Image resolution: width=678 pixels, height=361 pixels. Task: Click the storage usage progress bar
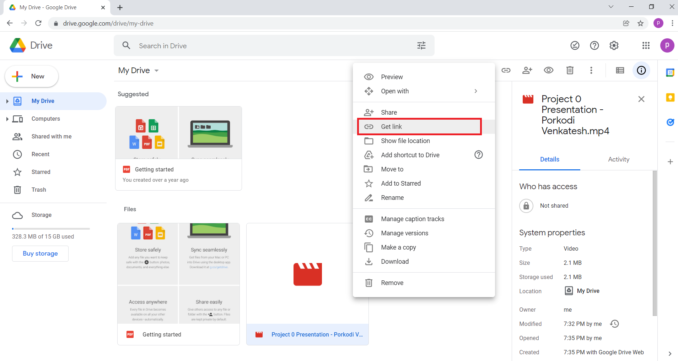pos(51,229)
